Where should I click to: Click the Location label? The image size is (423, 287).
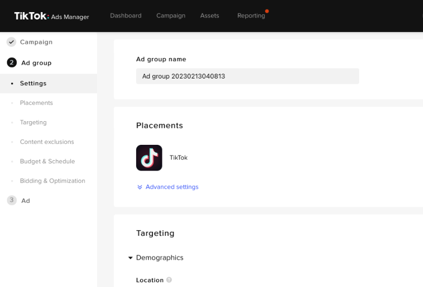(x=150, y=280)
